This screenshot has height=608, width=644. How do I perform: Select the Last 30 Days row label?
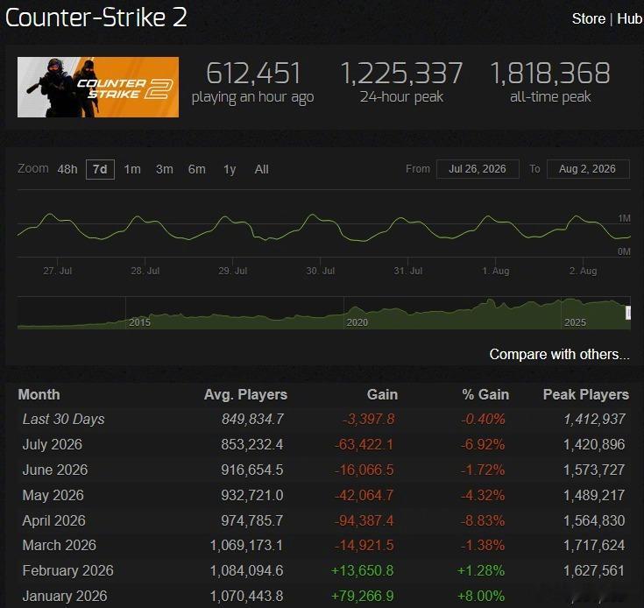coord(64,419)
